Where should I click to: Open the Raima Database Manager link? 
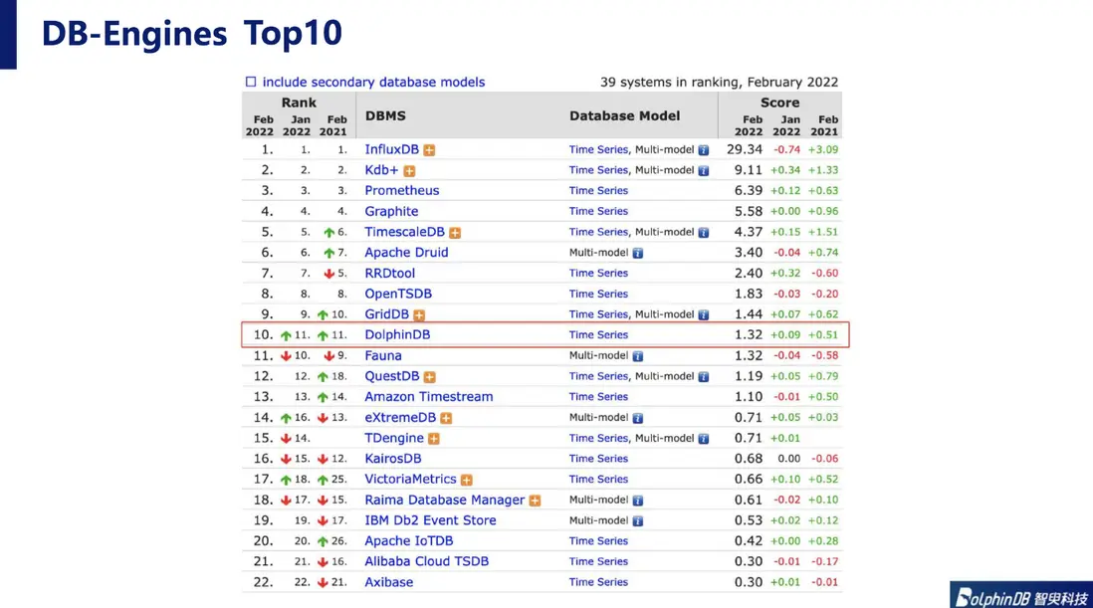(x=445, y=501)
